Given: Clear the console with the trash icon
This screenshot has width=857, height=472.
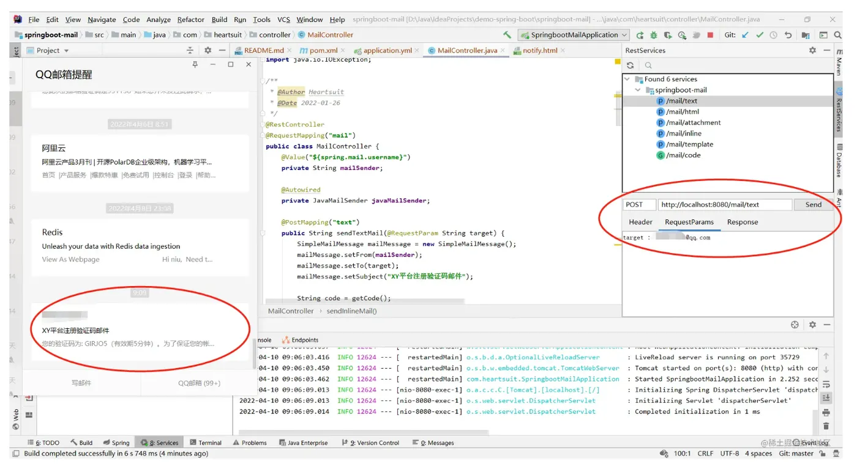Looking at the screenshot, I should (x=826, y=426).
